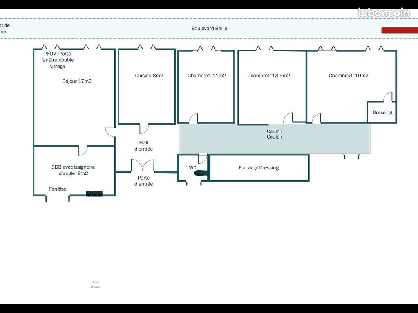The image size is (418, 313).
Task: Select the "Hall d'entrée" label
Action: click(x=144, y=146)
